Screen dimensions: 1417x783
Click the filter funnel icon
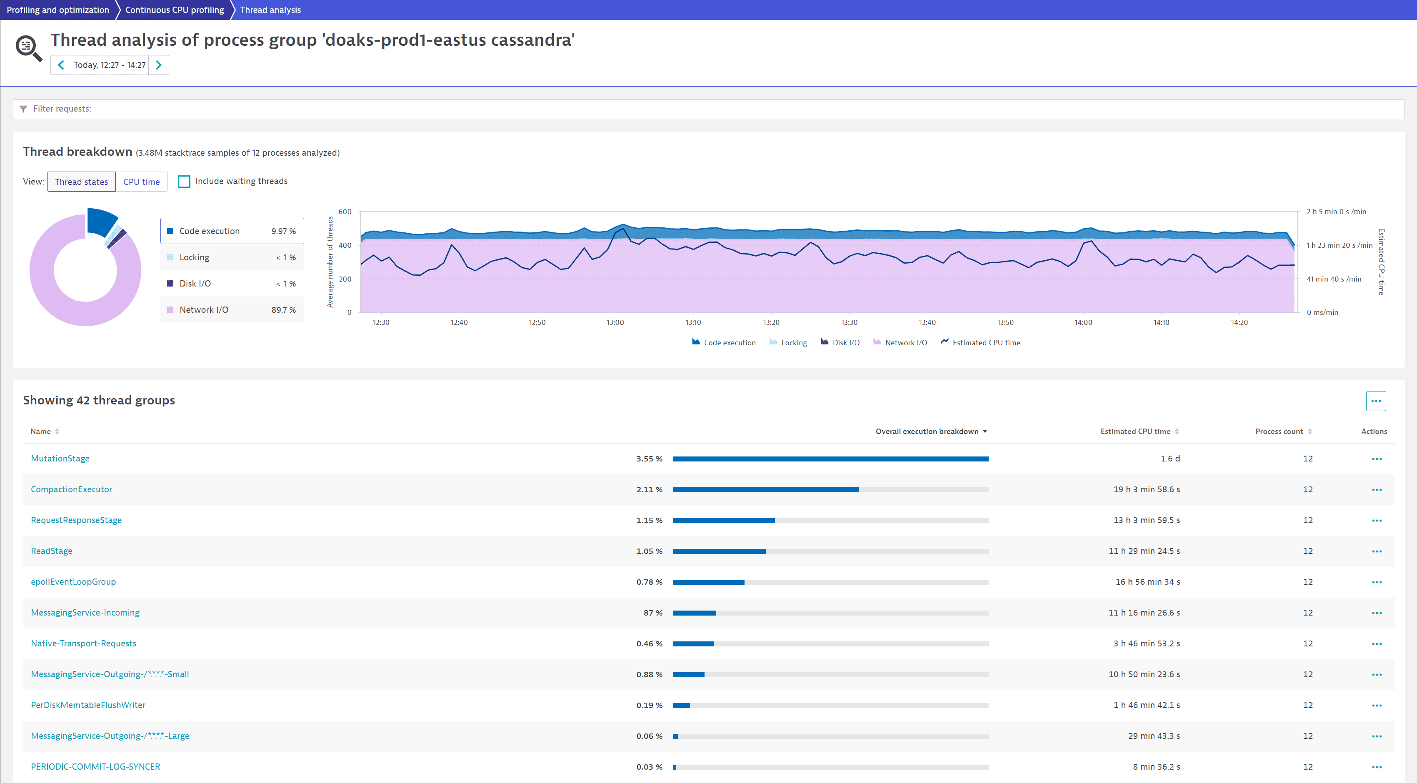[23, 109]
